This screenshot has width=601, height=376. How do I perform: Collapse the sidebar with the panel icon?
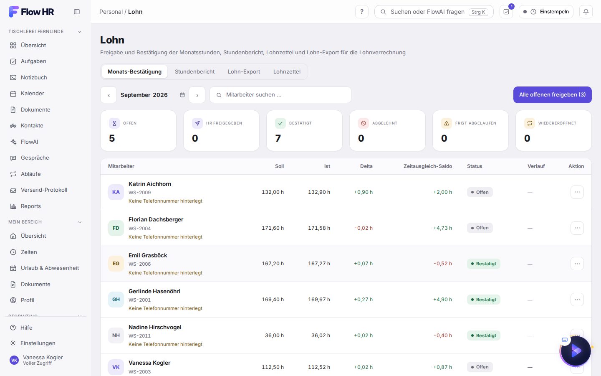tap(77, 12)
